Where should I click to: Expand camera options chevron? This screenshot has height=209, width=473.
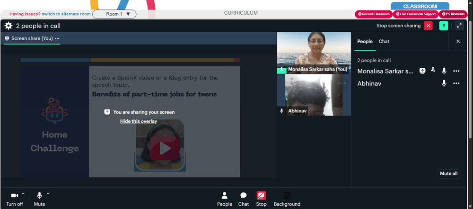pyautogui.click(x=23, y=193)
